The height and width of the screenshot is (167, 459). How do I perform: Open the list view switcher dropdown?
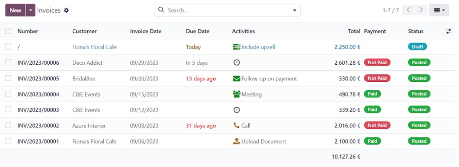pos(439,10)
